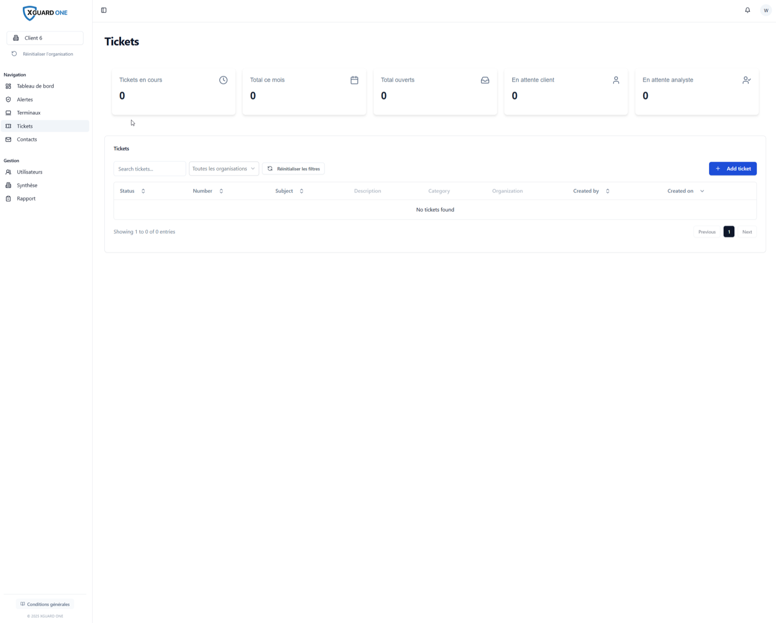Click the analyst icon in En attente analyste
Image resolution: width=776 pixels, height=623 pixels.
point(746,80)
